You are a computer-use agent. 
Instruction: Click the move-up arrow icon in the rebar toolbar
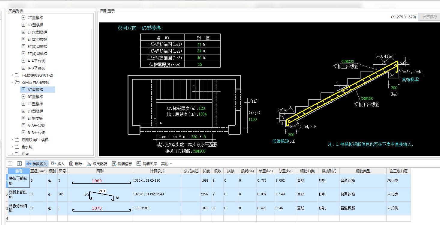[x=10, y=164]
